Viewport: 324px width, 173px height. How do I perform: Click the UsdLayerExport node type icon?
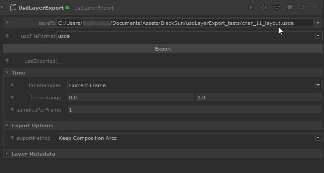pyautogui.click(x=13, y=8)
